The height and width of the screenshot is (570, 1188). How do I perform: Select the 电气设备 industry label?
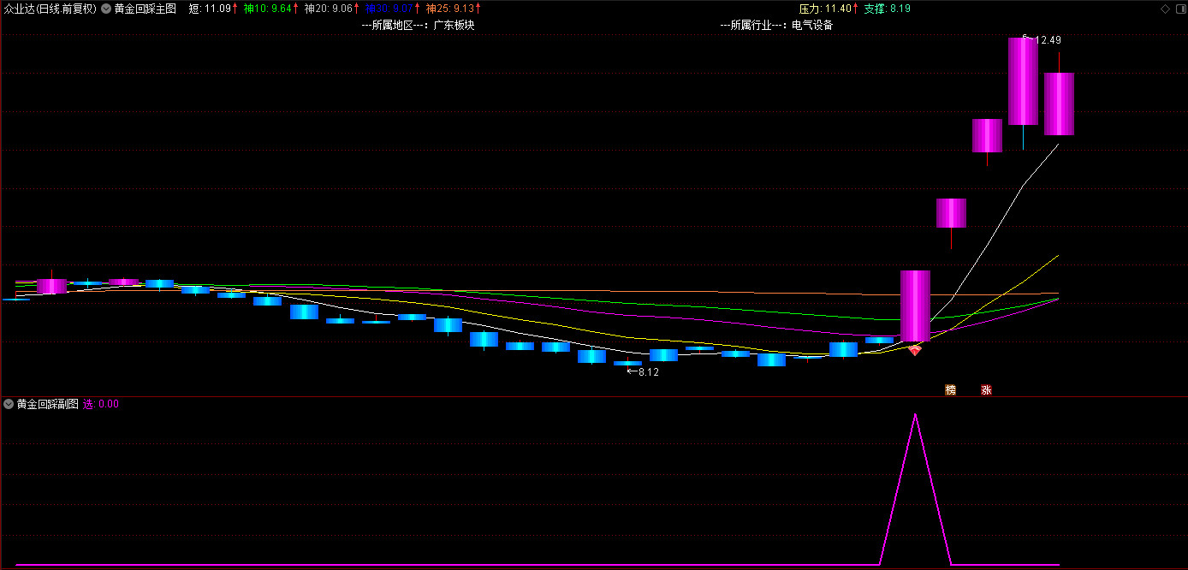point(812,25)
